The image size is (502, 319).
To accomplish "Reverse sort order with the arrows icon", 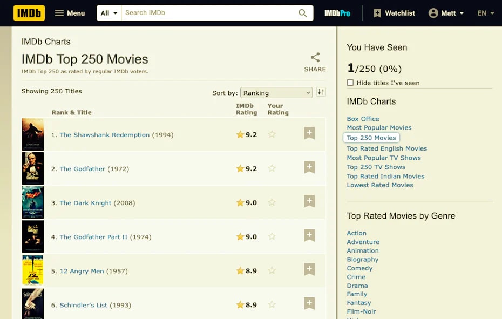I will (x=321, y=92).
